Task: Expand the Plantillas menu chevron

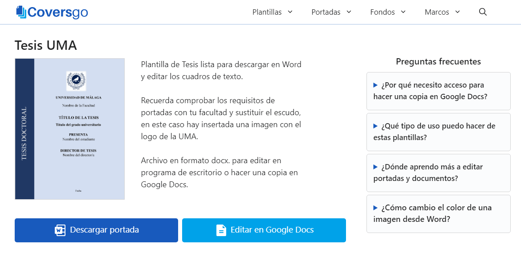Action: click(290, 12)
